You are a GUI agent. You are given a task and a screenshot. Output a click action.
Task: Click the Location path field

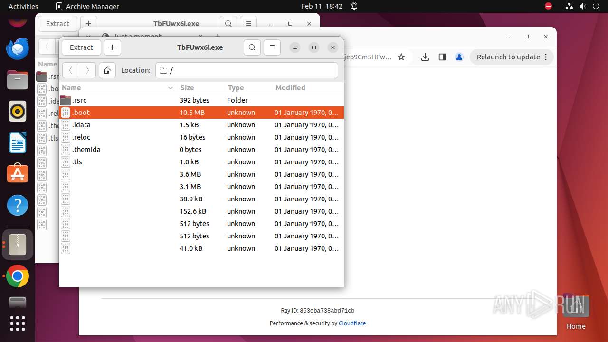tap(247, 70)
